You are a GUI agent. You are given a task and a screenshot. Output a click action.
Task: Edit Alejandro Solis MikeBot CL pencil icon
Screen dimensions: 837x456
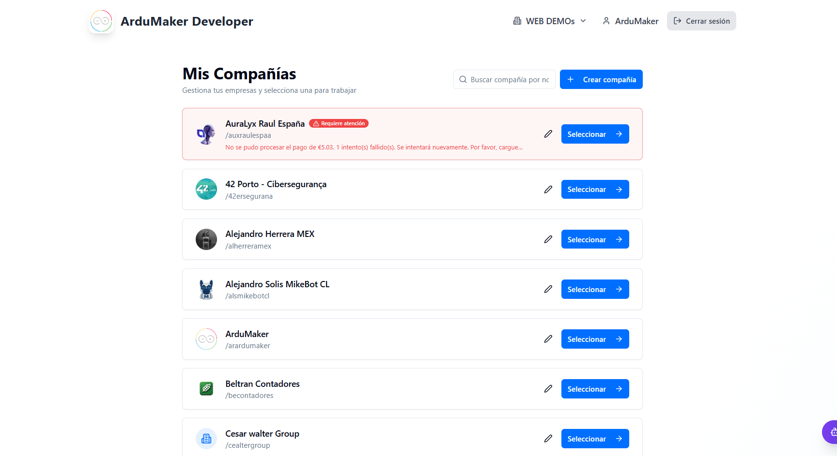coord(548,289)
